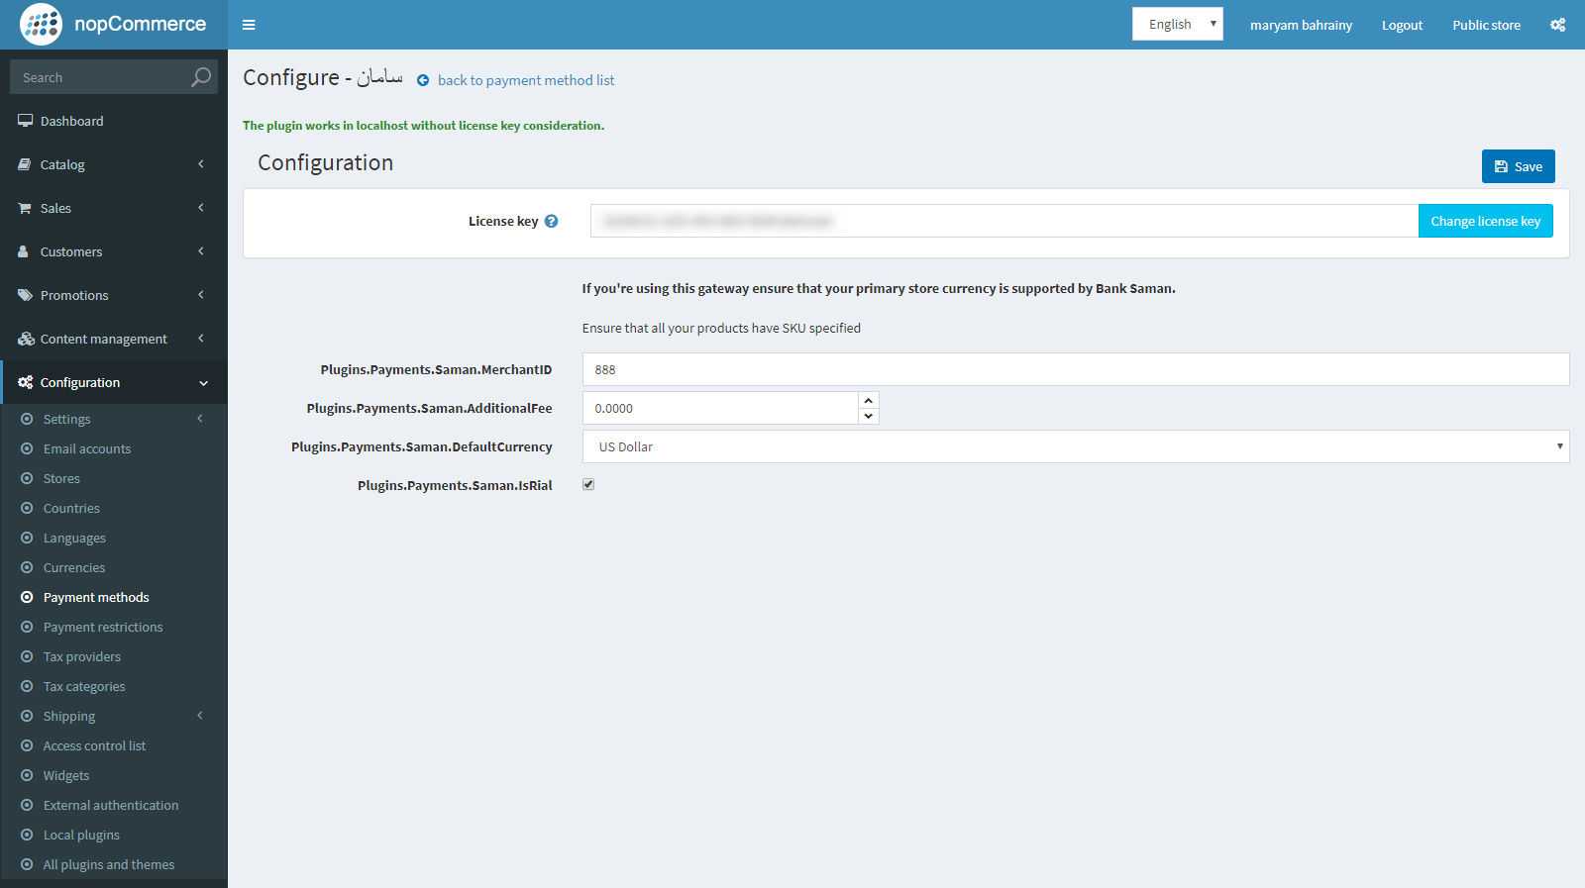
Task: Click the circle icon beside Stores
Action: [27, 478]
